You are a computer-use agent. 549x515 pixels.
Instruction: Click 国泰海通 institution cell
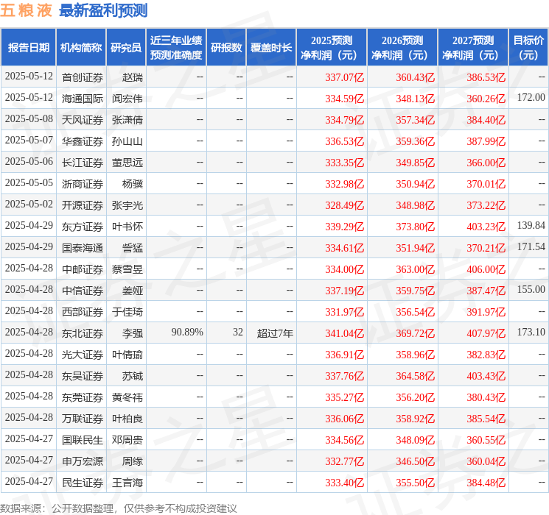pos(83,248)
